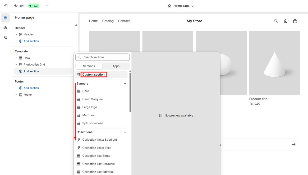Screen dimensions: 308x175
Task: Click the Header section row icon
Action: click(x=21, y=34)
